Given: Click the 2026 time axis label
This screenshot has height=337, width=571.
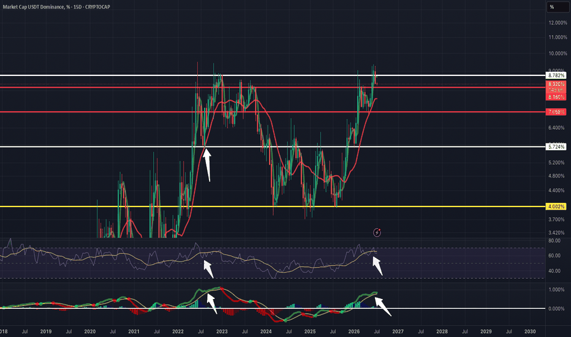Looking at the screenshot, I should click(x=354, y=331).
